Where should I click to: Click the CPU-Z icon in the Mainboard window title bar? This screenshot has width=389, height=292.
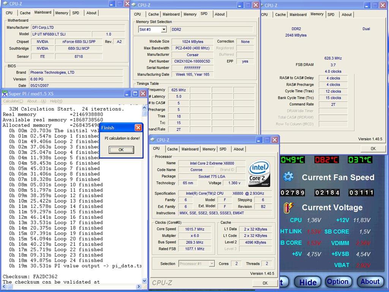pyautogui.click(x=5, y=3)
